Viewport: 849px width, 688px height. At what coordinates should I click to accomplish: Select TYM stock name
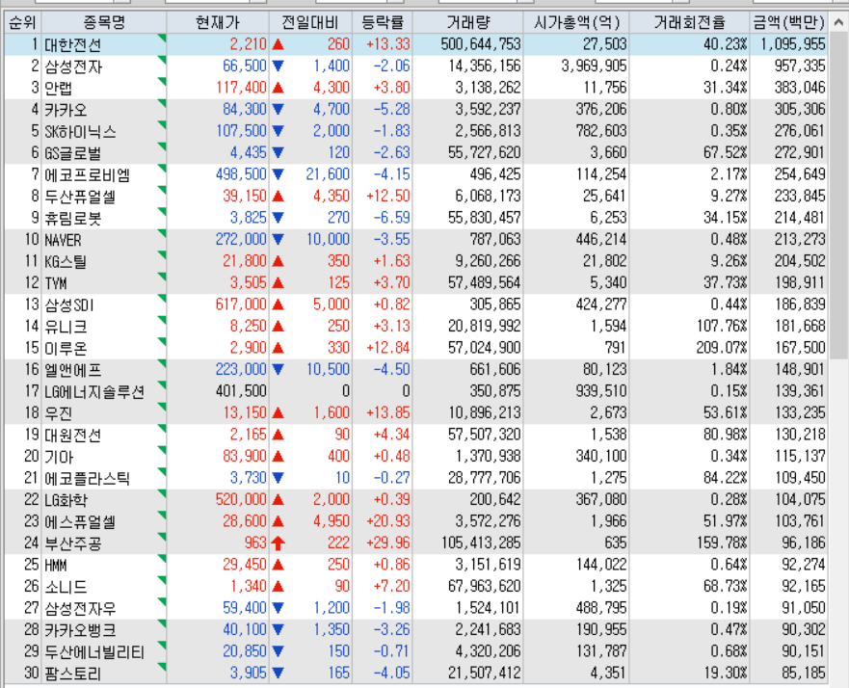click(x=56, y=283)
